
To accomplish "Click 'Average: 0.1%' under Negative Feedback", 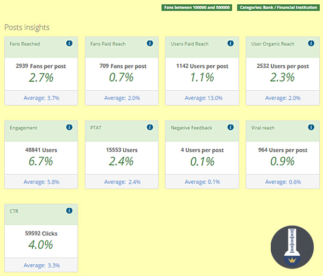I will [202, 182].
